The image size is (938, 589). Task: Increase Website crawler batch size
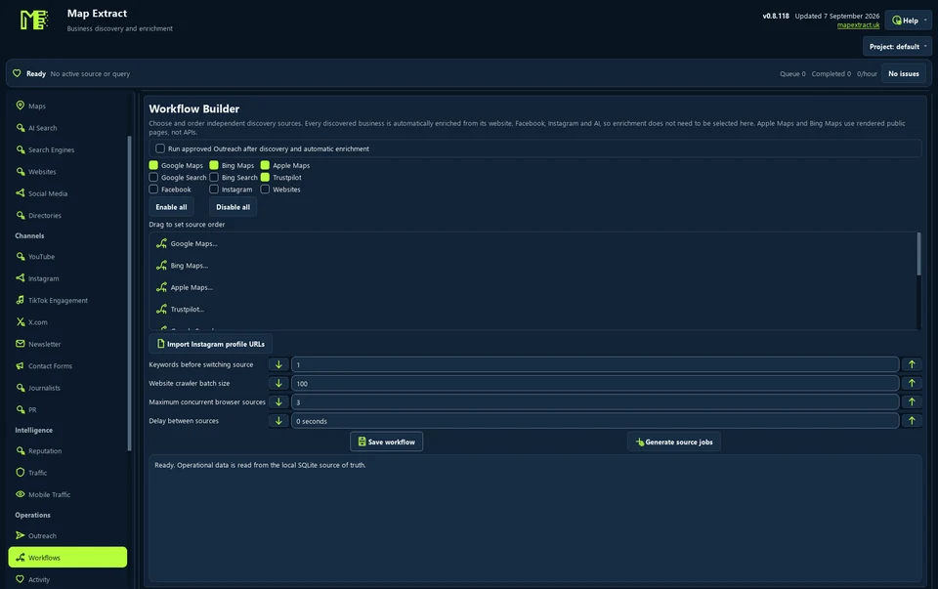[x=912, y=383]
